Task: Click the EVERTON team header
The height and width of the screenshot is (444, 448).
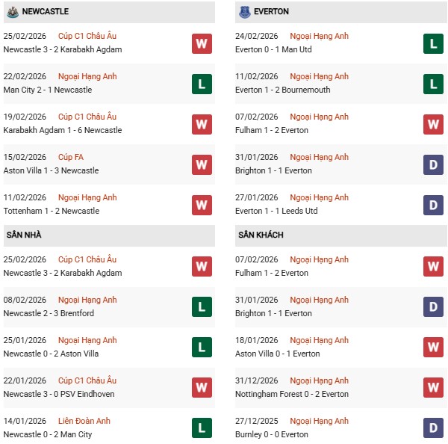Action: (x=272, y=11)
